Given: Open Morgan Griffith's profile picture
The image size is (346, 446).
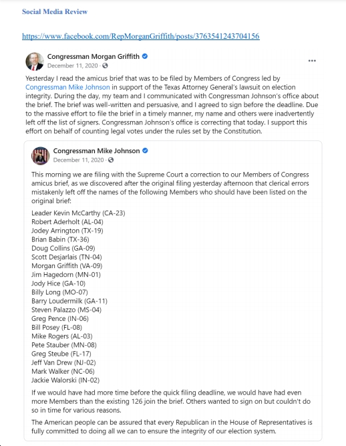Looking at the screenshot, I should pyautogui.click(x=35, y=61).
